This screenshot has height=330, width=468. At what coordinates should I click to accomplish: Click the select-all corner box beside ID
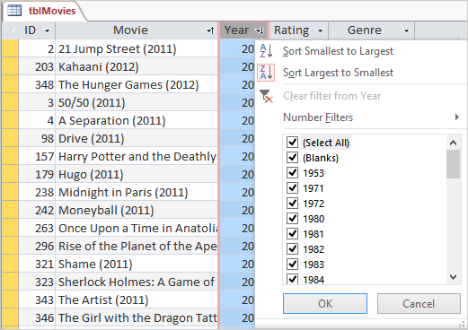point(10,30)
